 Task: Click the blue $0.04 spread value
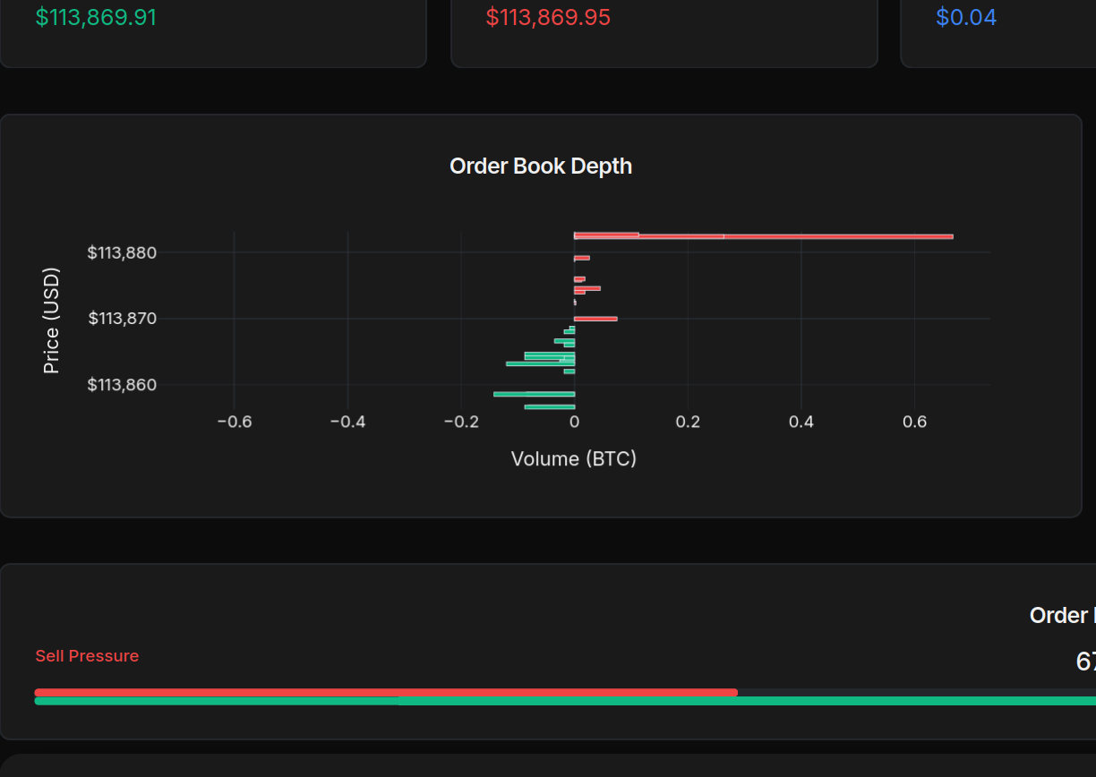[x=965, y=17]
